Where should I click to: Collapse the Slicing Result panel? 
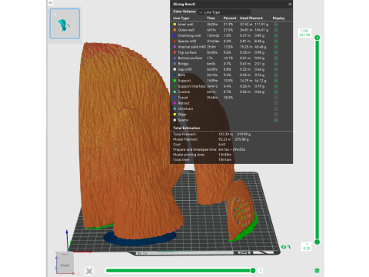(x=290, y=4)
